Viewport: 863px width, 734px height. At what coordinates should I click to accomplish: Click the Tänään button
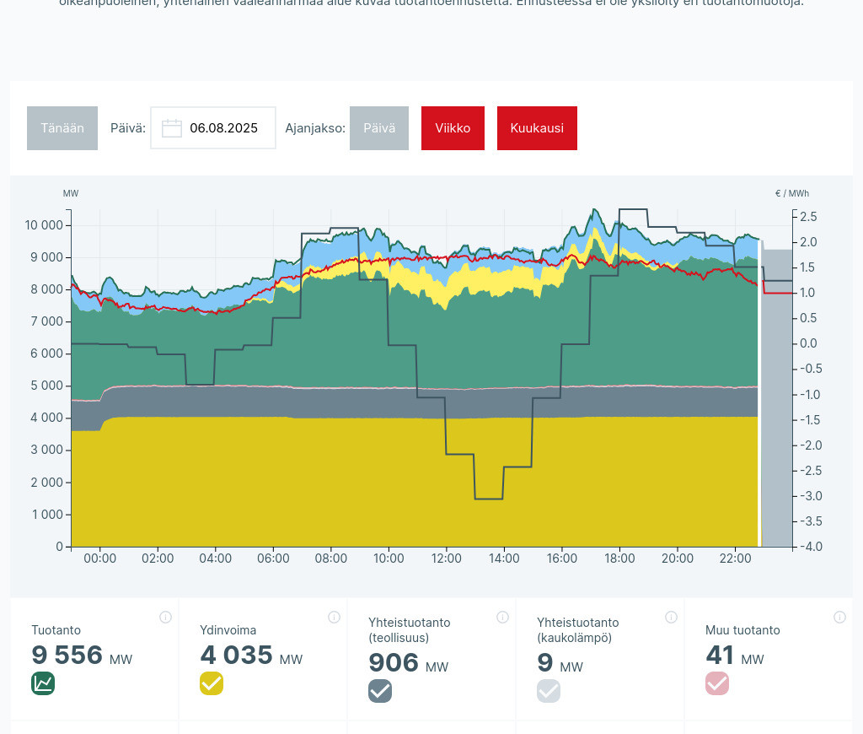62,128
